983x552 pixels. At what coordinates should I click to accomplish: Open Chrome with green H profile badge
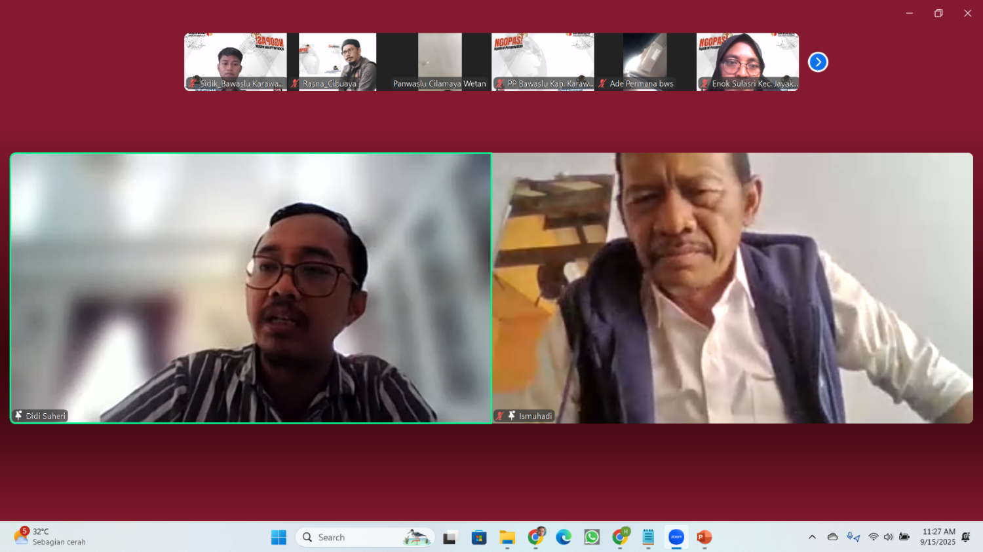point(620,537)
